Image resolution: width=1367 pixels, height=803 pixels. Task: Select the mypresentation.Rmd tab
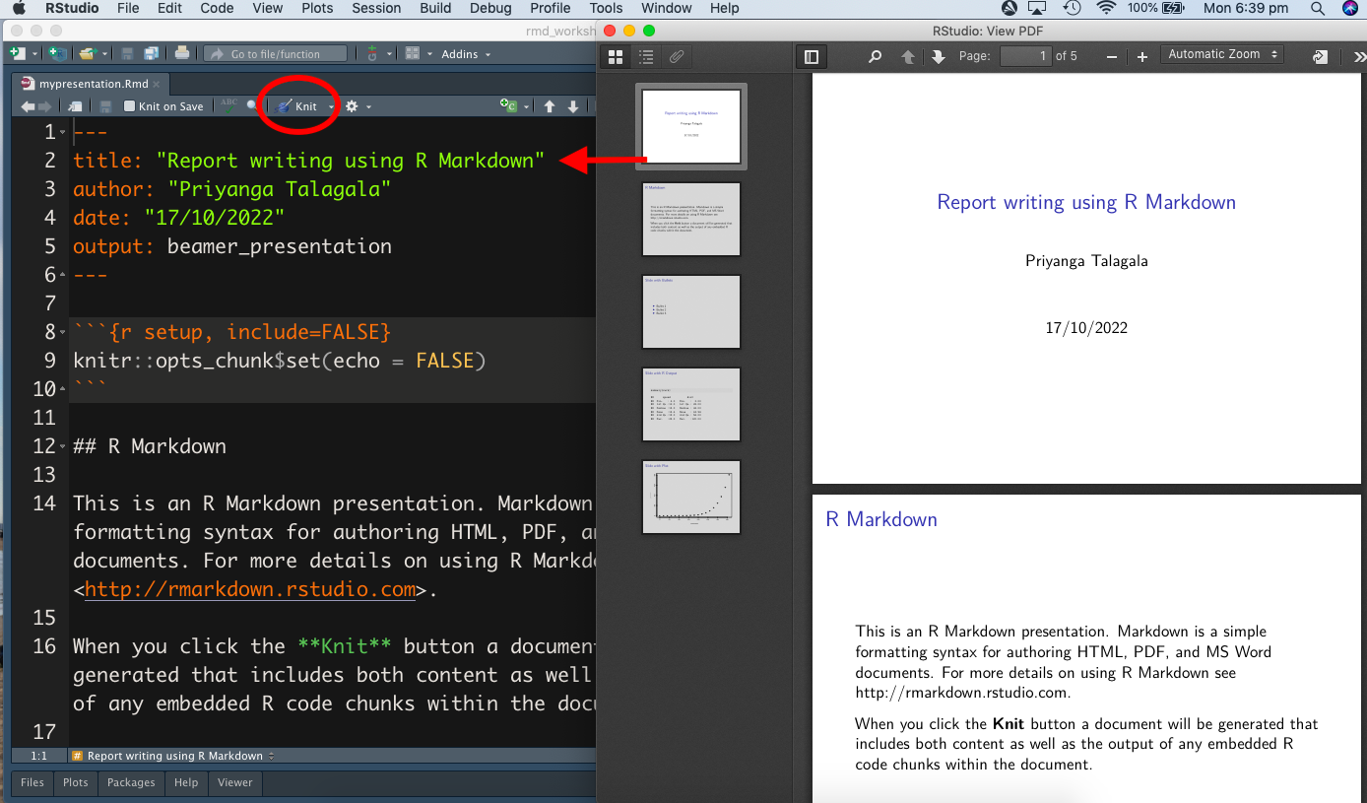pyautogui.click(x=91, y=84)
